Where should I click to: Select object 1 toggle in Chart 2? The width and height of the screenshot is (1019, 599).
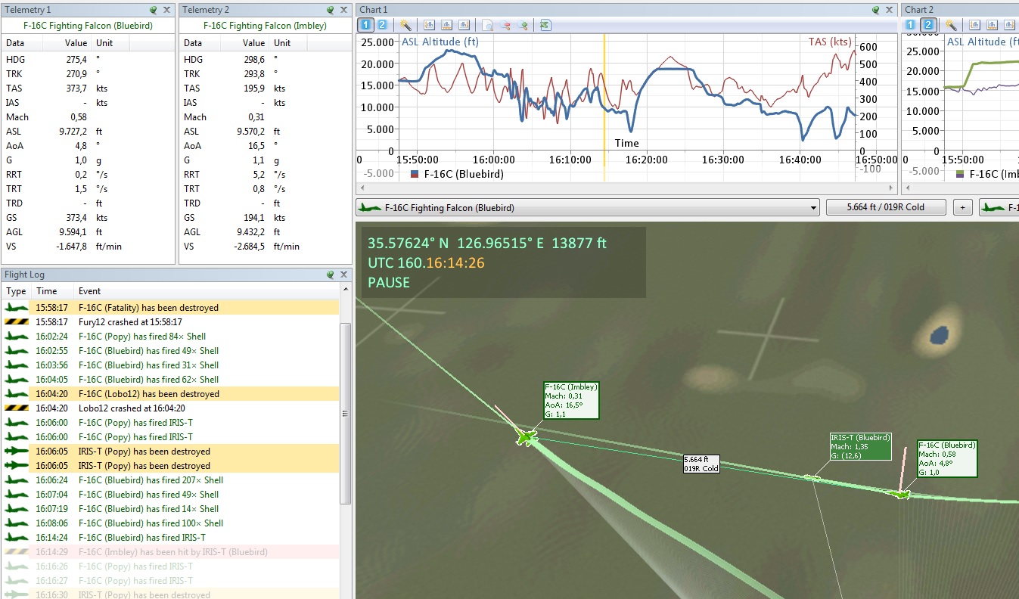(912, 25)
